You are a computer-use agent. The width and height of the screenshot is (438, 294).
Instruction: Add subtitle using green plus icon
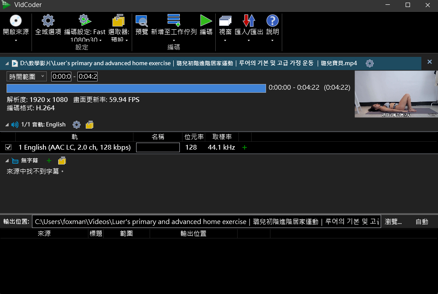tap(49, 161)
